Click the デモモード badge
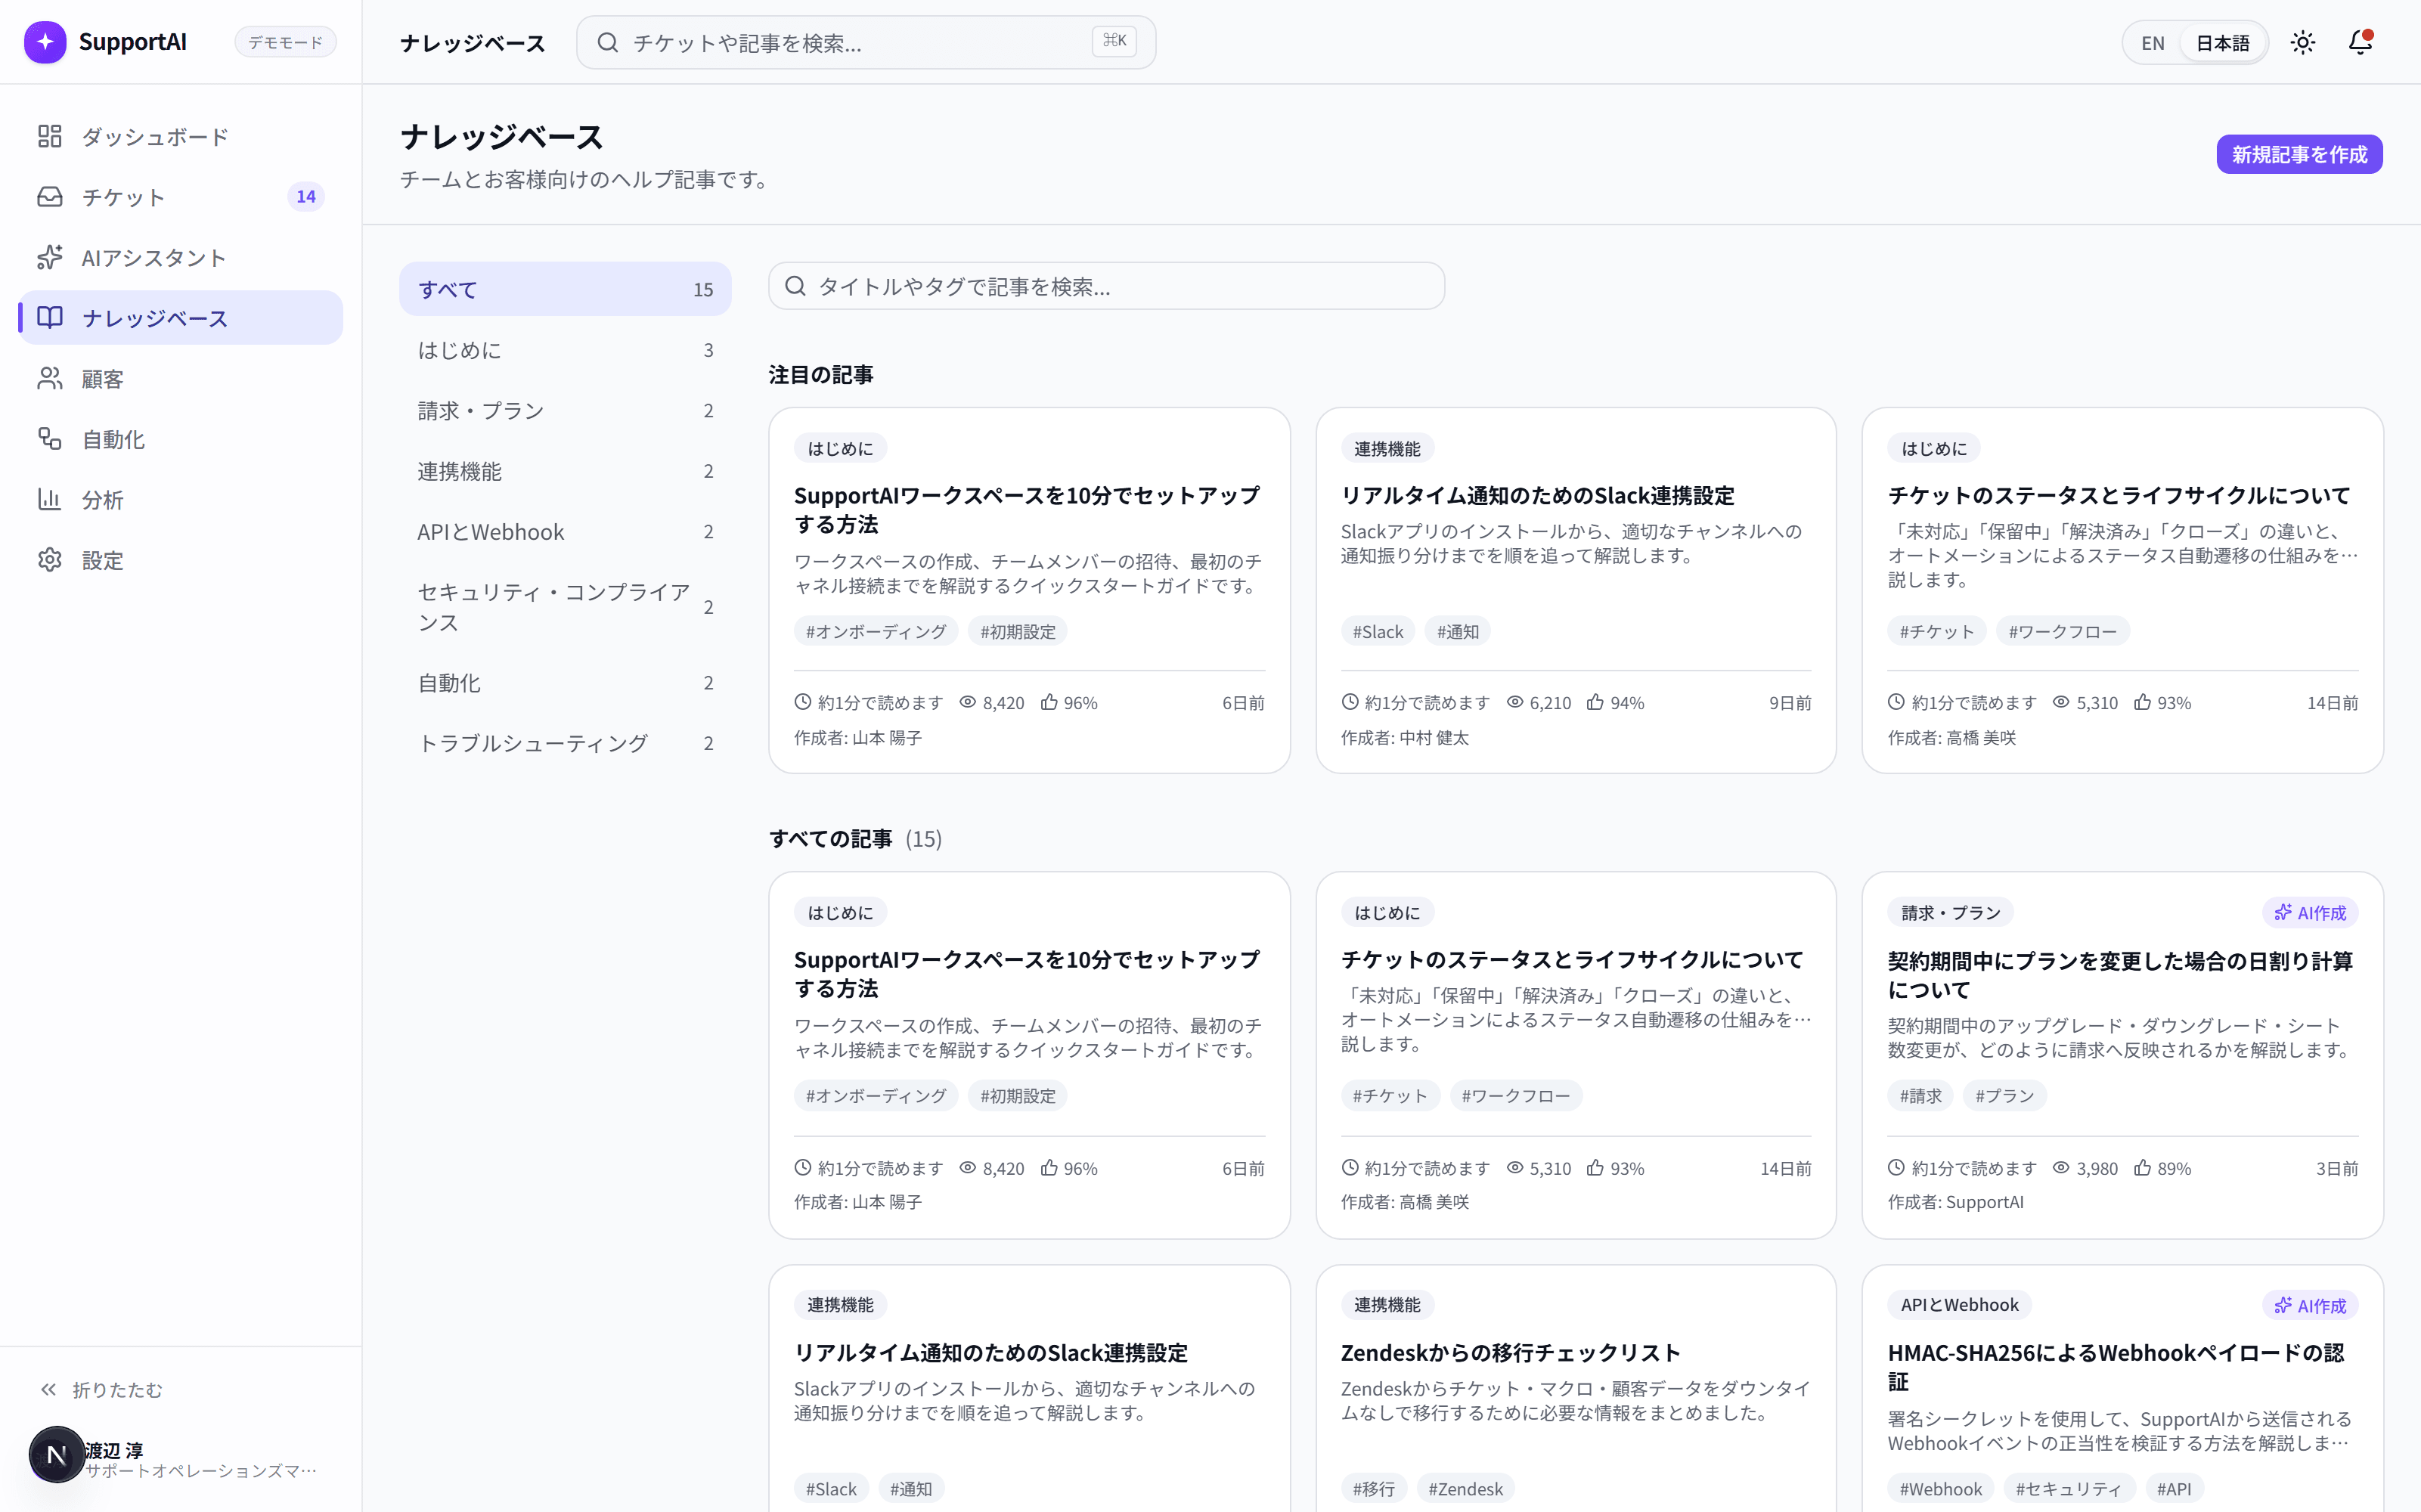 tap(286, 42)
